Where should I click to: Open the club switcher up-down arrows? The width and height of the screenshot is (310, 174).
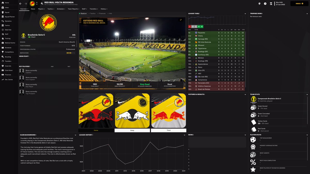37,4
